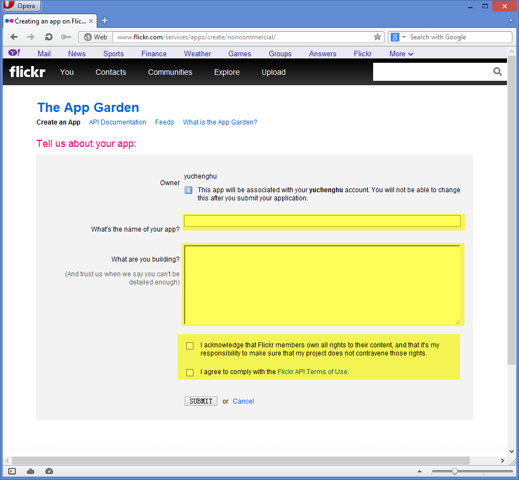Click the blue info icon under Owner

pyautogui.click(x=188, y=190)
